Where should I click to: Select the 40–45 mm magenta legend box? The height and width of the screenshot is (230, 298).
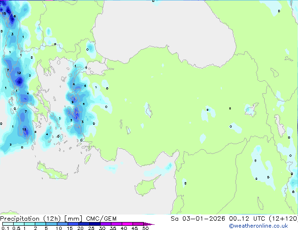coord(127,224)
